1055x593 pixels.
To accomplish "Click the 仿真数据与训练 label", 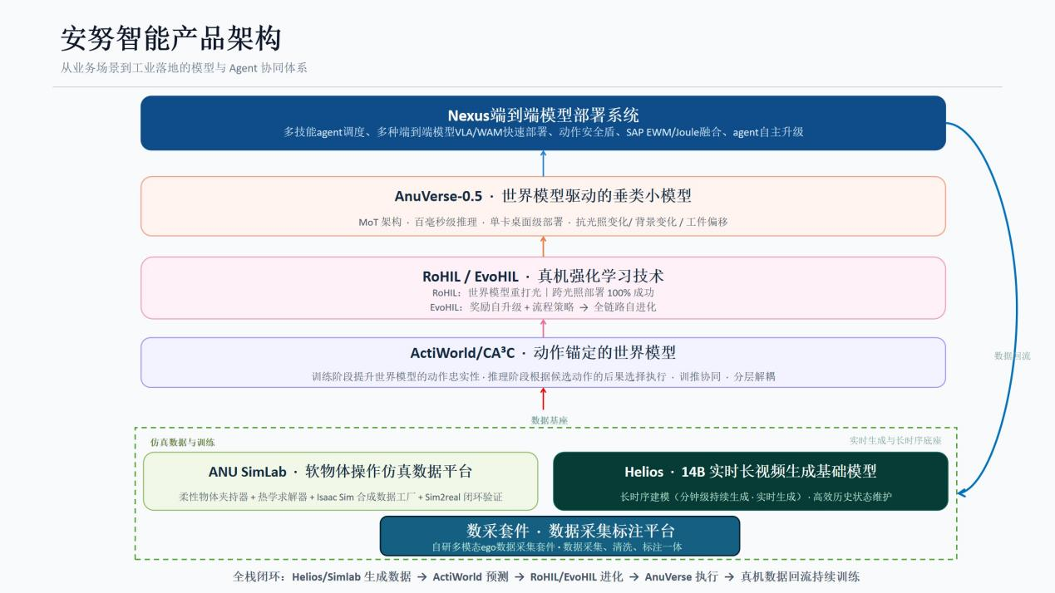I will pyautogui.click(x=182, y=443).
